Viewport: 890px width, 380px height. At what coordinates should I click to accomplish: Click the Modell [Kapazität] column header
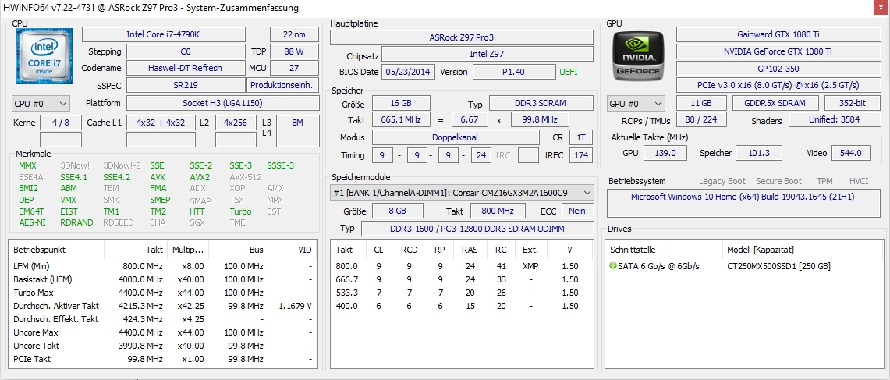click(760, 250)
